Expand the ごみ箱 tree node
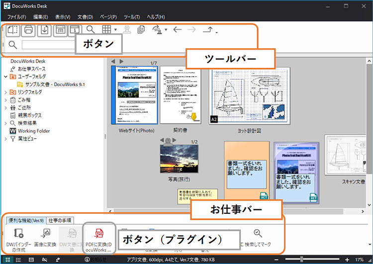This screenshot has height=264, width=373. [5, 100]
